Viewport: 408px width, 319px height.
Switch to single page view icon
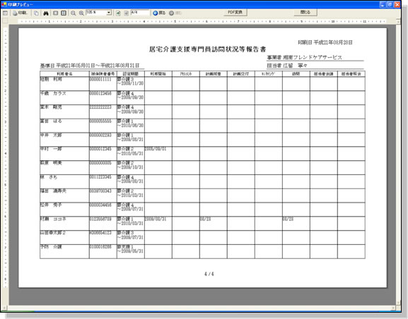tap(55, 13)
